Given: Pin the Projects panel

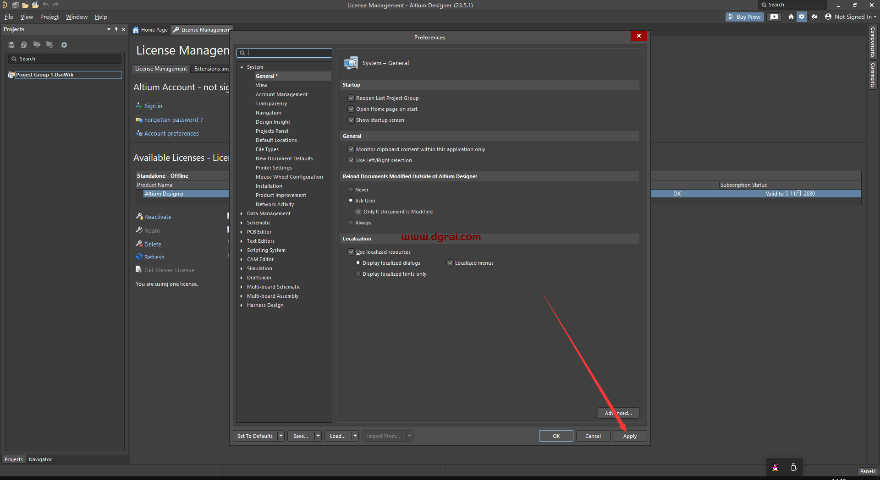Looking at the screenshot, I should [x=116, y=29].
